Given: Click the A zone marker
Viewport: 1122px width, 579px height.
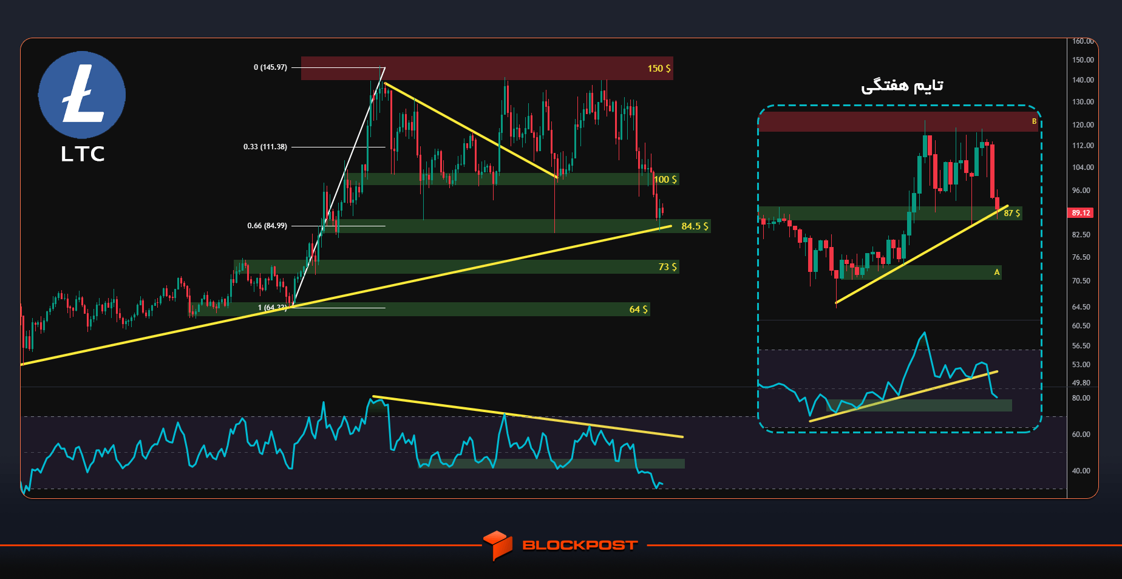Looking at the screenshot, I should point(997,273).
